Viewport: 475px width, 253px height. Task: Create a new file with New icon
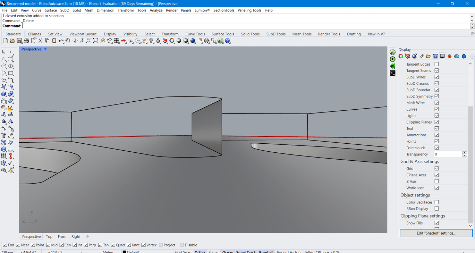click(x=6, y=41)
